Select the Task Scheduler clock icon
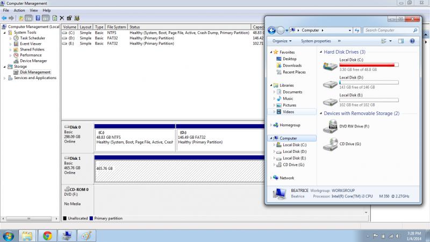This screenshot has width=430, height=242. tap(16, 38)
